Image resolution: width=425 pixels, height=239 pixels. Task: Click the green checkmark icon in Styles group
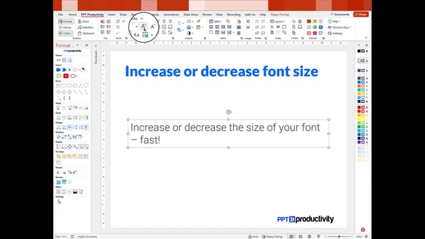[x=118, y=33]
